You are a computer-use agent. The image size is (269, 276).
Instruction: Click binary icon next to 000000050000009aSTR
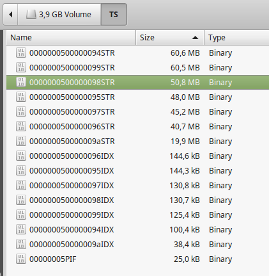21,141
